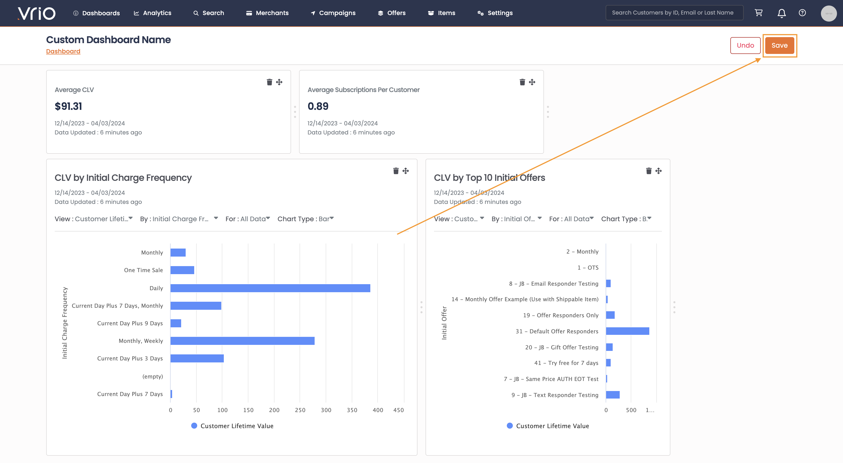Click move icon on Initial Charge Frequency chart
The height and width of the screenshot is (463, 843).
[x=405, y=171]
